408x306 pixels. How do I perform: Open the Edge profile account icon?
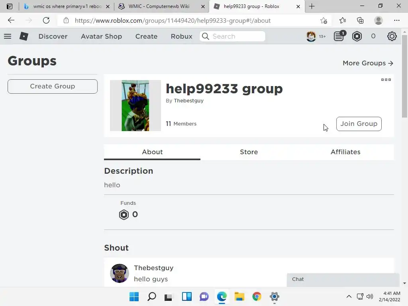coord(379,20)
